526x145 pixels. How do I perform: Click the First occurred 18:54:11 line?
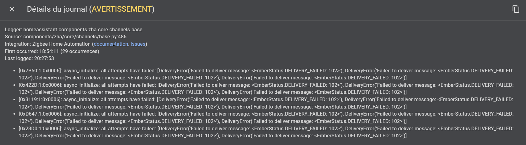click(x=52, y=51)
